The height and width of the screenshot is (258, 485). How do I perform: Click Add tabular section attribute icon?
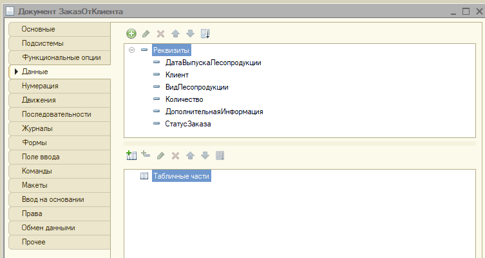[146, 155]
